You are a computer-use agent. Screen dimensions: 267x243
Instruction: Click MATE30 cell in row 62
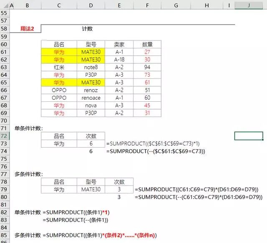pyautogui.click(x=91, y=60)
